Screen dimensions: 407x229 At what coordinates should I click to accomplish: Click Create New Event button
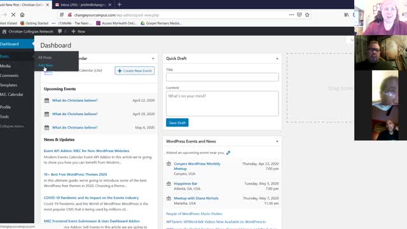[x=134, y=71]
